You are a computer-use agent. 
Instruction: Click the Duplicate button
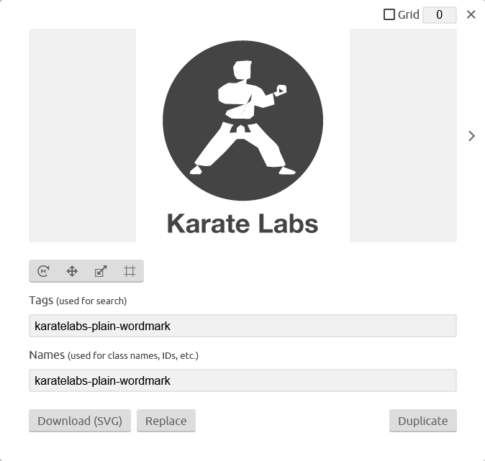[423, 421]
